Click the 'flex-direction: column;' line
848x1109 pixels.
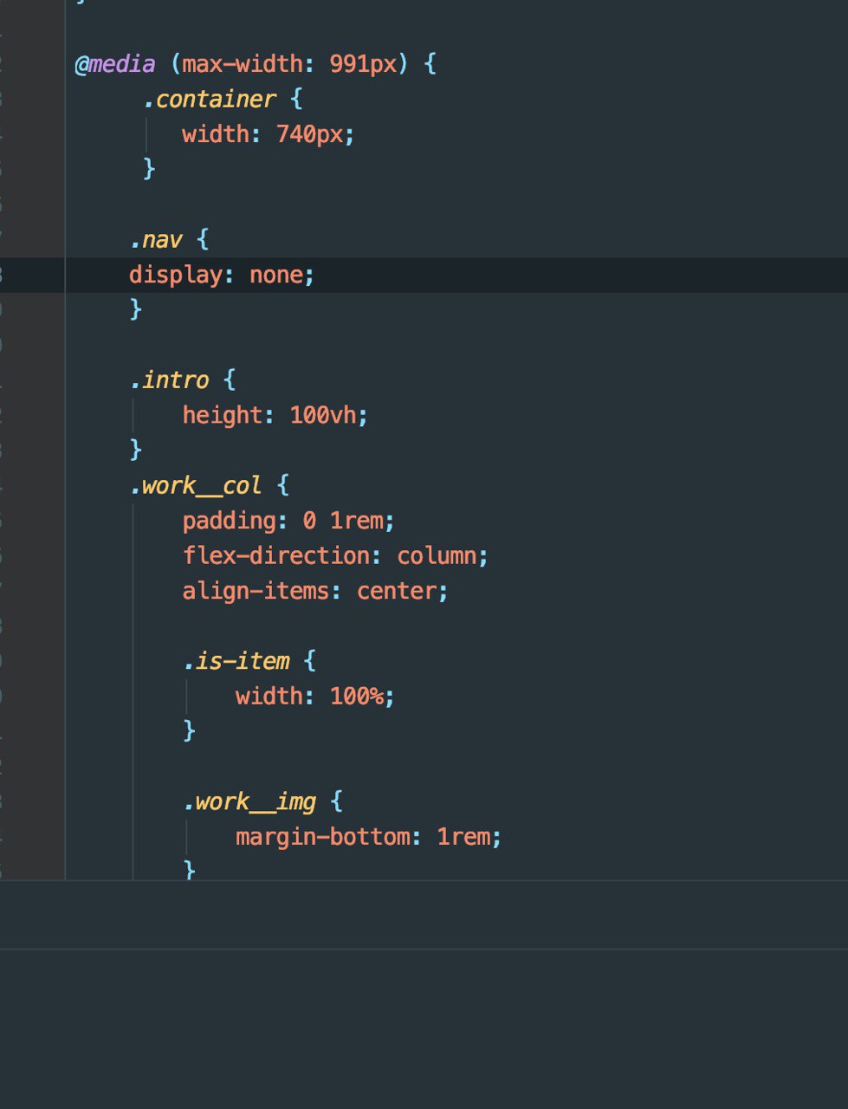point(335,555)
